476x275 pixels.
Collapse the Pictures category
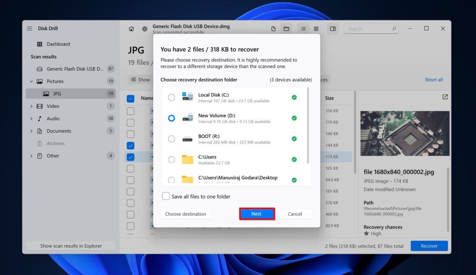click(32, 81)
